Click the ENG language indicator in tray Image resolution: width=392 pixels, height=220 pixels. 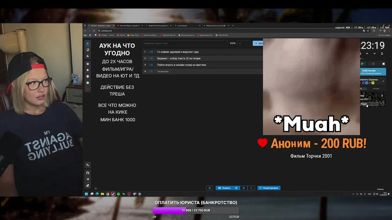point(369,194)
